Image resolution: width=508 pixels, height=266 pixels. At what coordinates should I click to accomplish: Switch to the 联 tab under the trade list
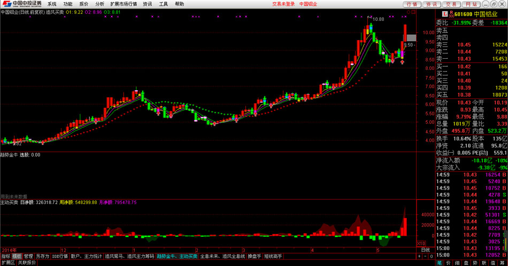pyautogui.click(x=484, y=263)
